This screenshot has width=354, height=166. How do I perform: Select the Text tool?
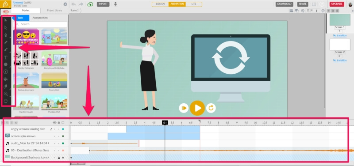click(6, 57)
